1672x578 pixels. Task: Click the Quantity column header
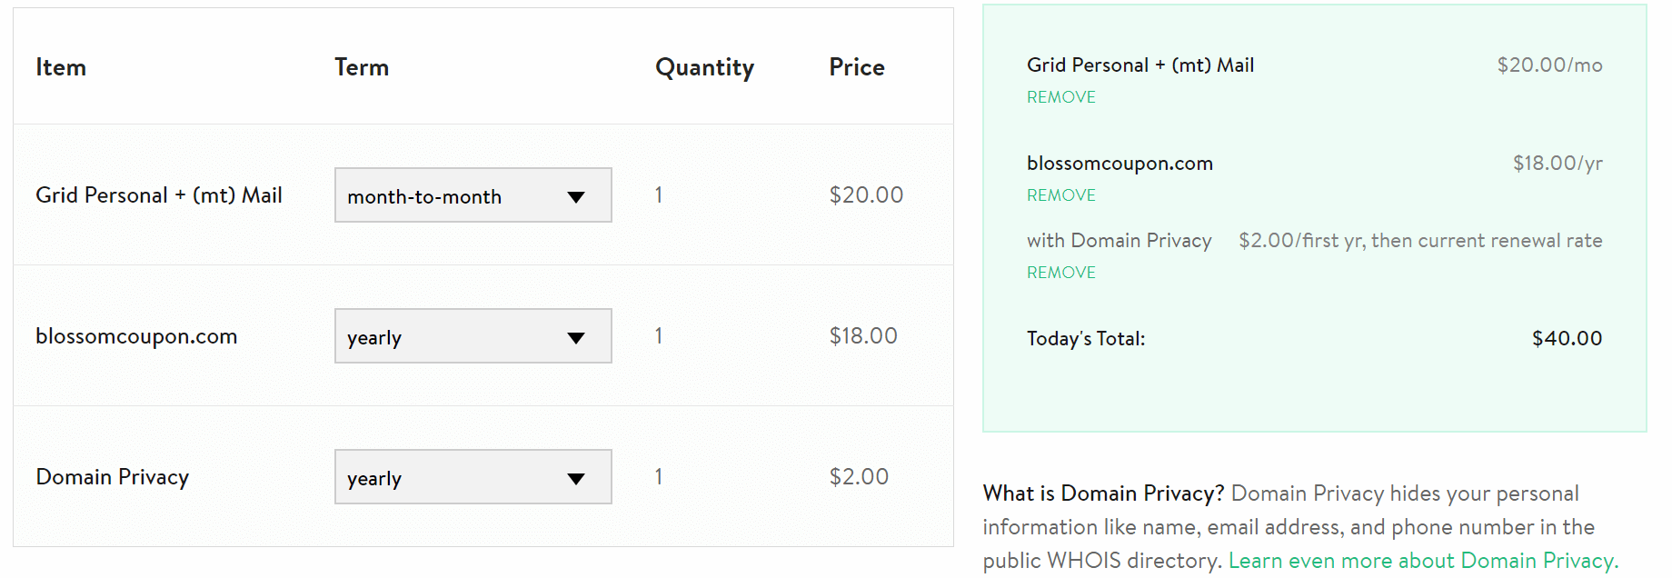click(705, 68)
